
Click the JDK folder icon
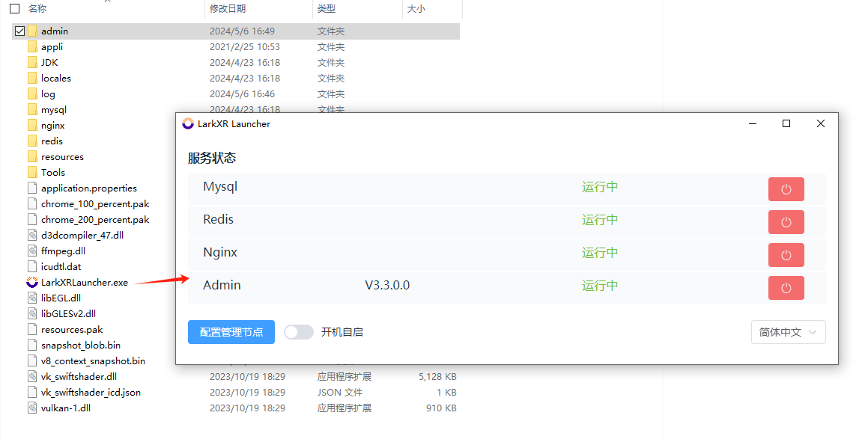(x=32, y=62)
